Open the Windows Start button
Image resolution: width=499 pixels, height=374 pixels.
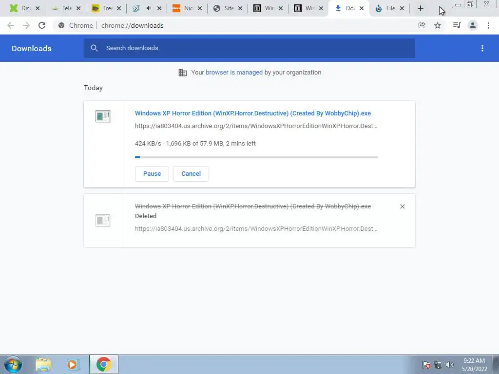pos(13,364)
